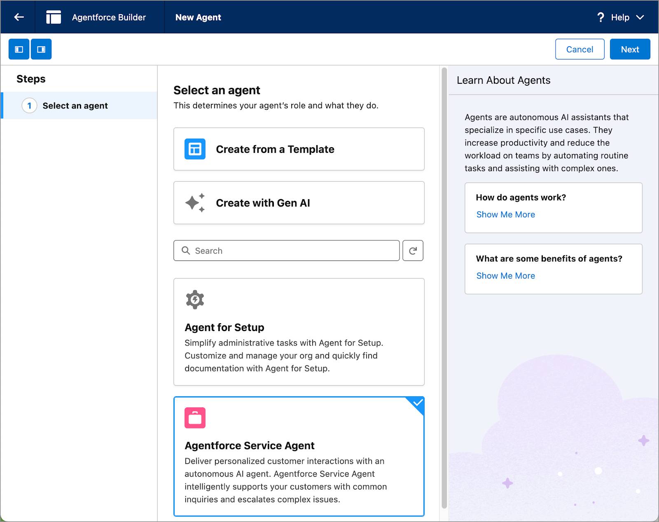Click the Cancel button

[580, 49]
